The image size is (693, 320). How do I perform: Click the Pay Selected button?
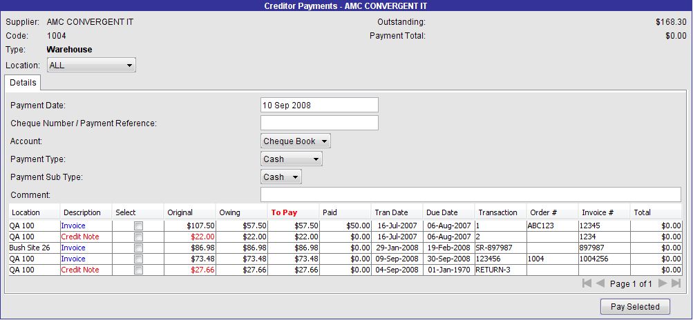(635, 306)
